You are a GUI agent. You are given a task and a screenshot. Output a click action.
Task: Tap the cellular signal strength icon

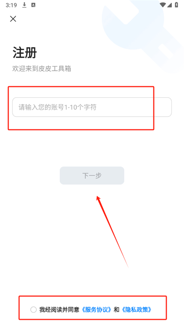pyautogui.click(x=169, y=5)
